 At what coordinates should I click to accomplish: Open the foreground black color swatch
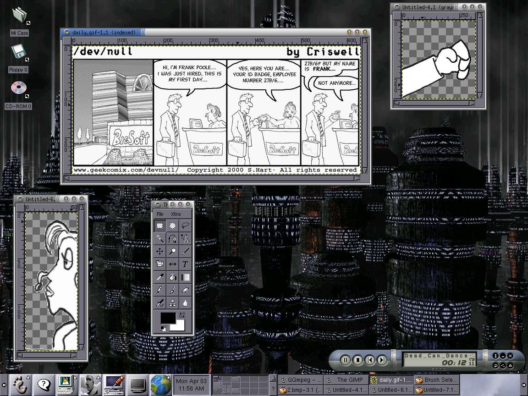tap(168, 318)
